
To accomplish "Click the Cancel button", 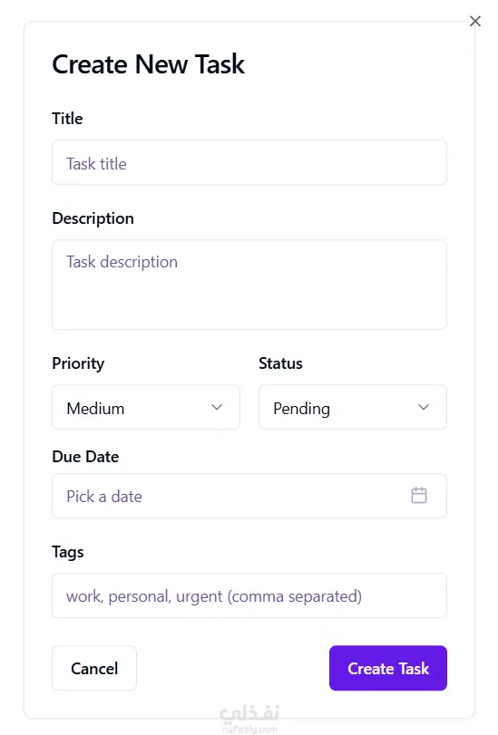I will (x=94, y=668).
